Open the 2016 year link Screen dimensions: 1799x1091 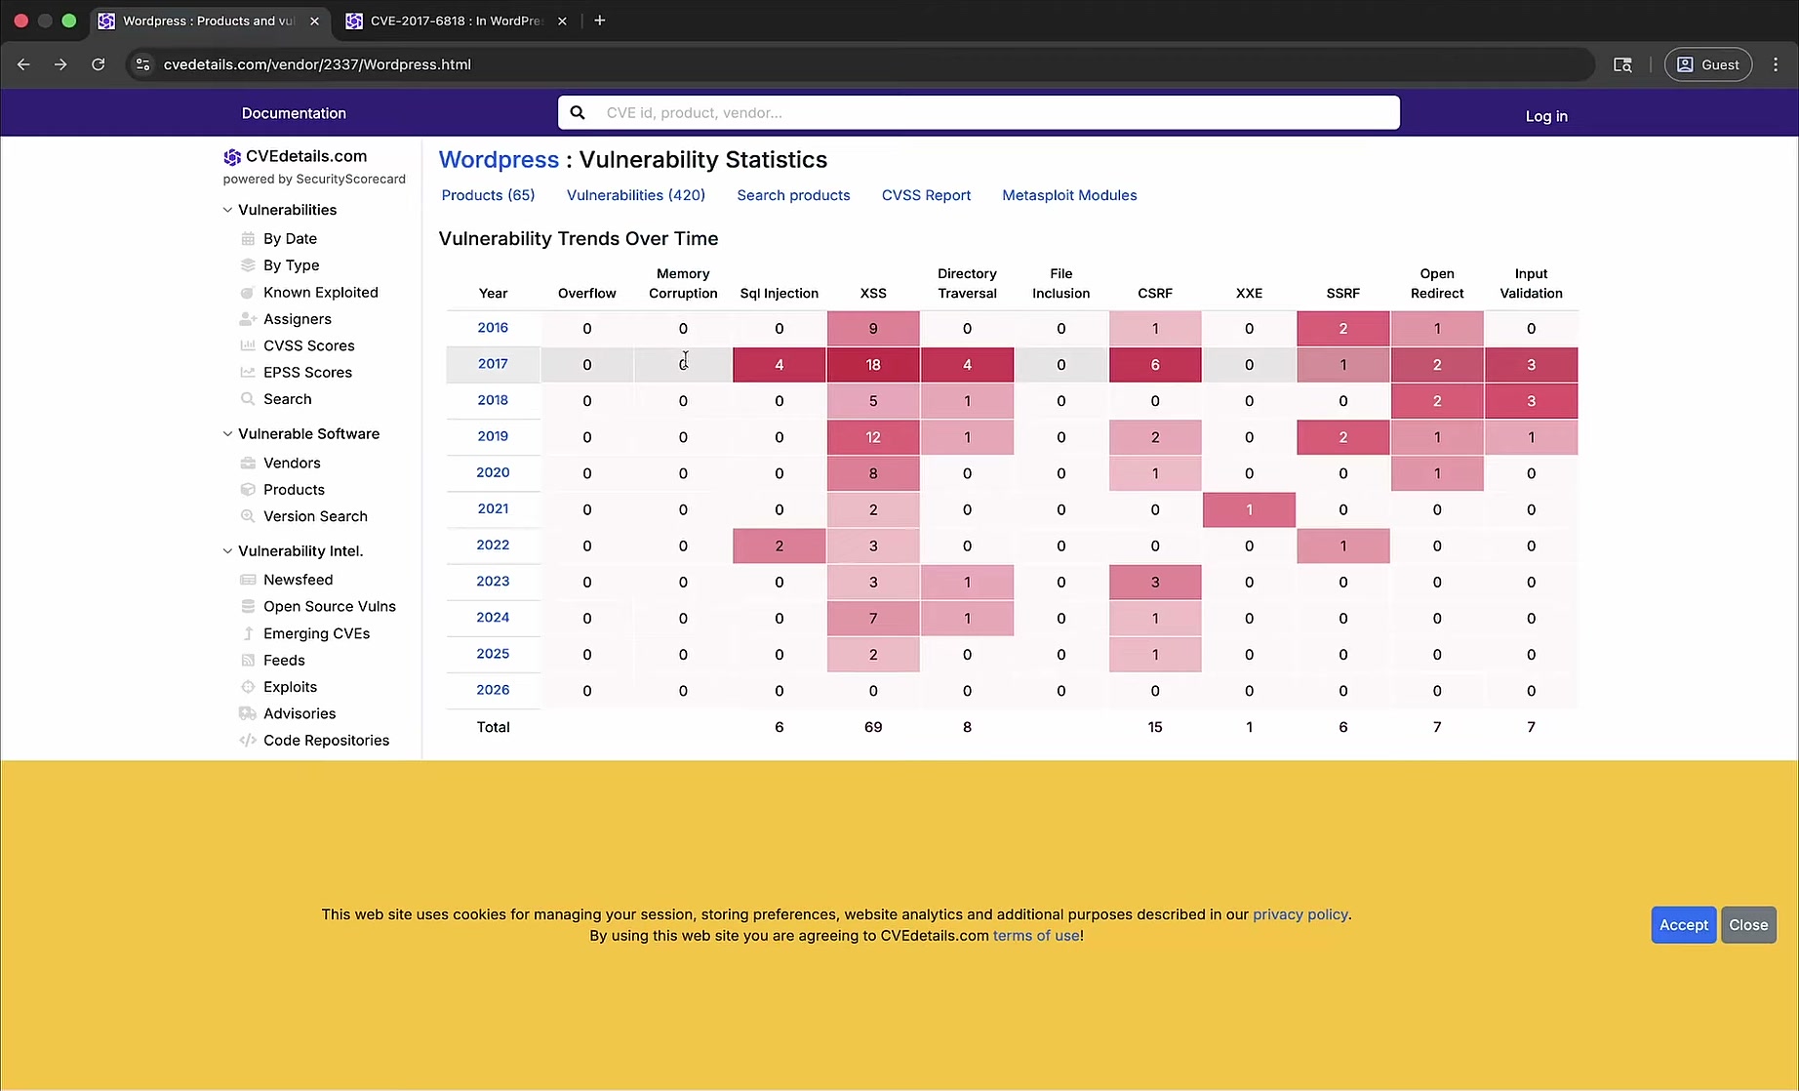493,328
